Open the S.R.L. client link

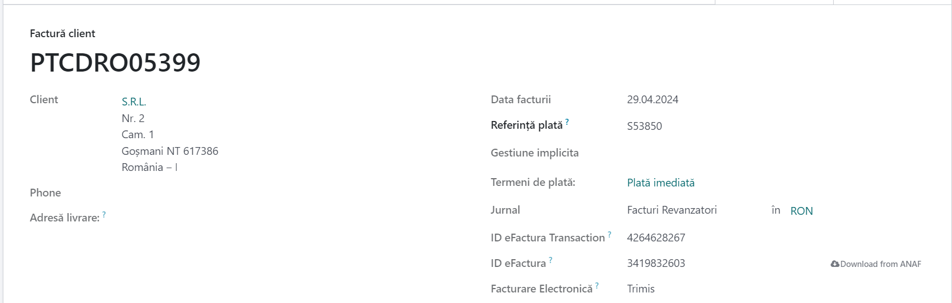point(134,102)
